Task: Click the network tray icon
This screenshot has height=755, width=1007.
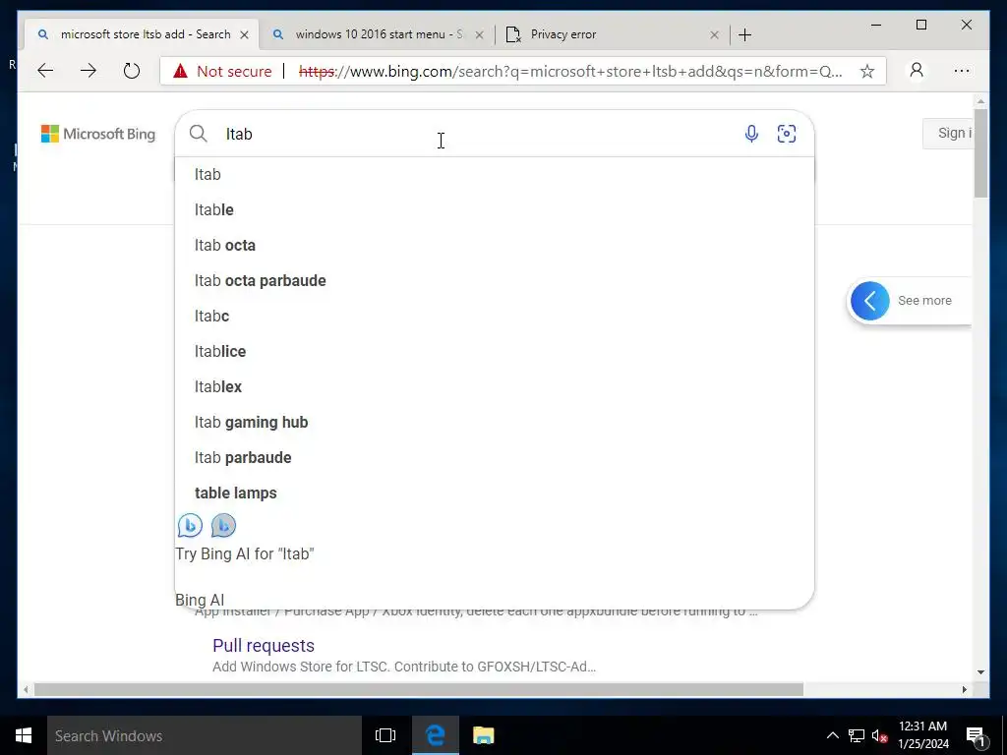Action: pyautogui.click(x=857, y=735)
